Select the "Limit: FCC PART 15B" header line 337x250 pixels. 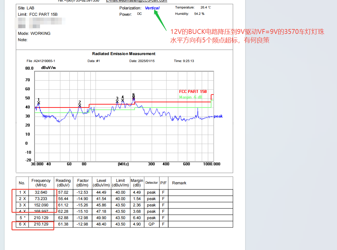click(38, 15)
